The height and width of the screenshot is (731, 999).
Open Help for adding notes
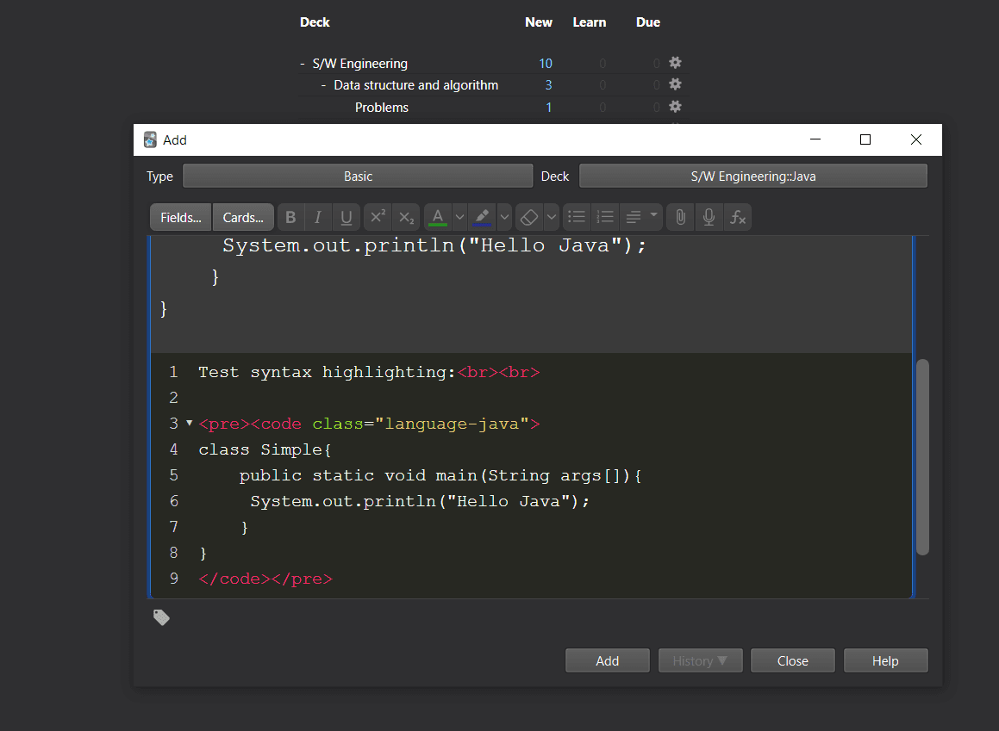[885, 661]
